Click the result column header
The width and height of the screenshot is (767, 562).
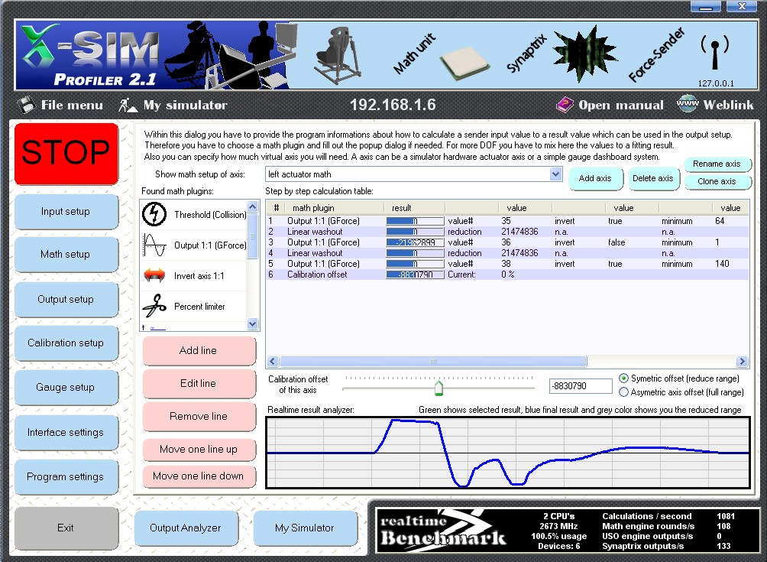pyautogui.click(x=414, y=208)
